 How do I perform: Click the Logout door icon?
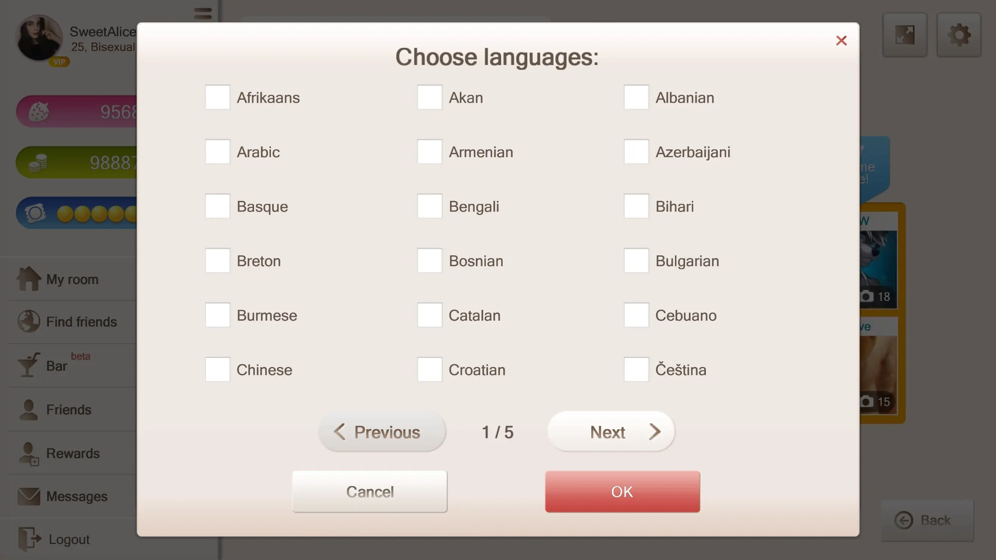pos(29,539)
